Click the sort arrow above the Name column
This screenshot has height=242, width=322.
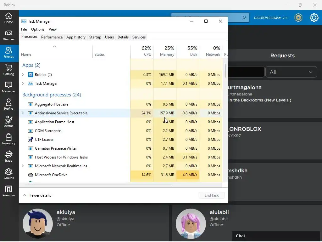(54, 46)
